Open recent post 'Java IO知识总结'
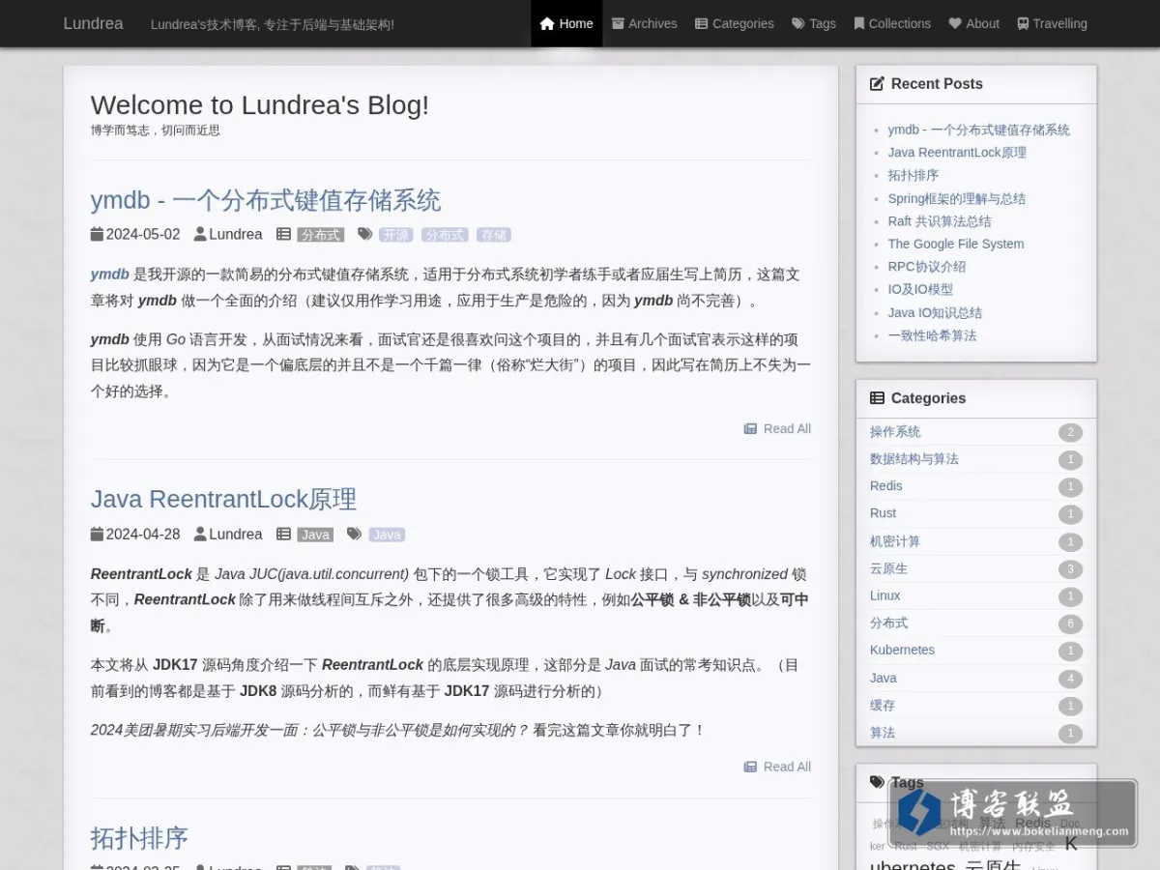This screenshot has width=1160, height=870. [x=935, y=312]
